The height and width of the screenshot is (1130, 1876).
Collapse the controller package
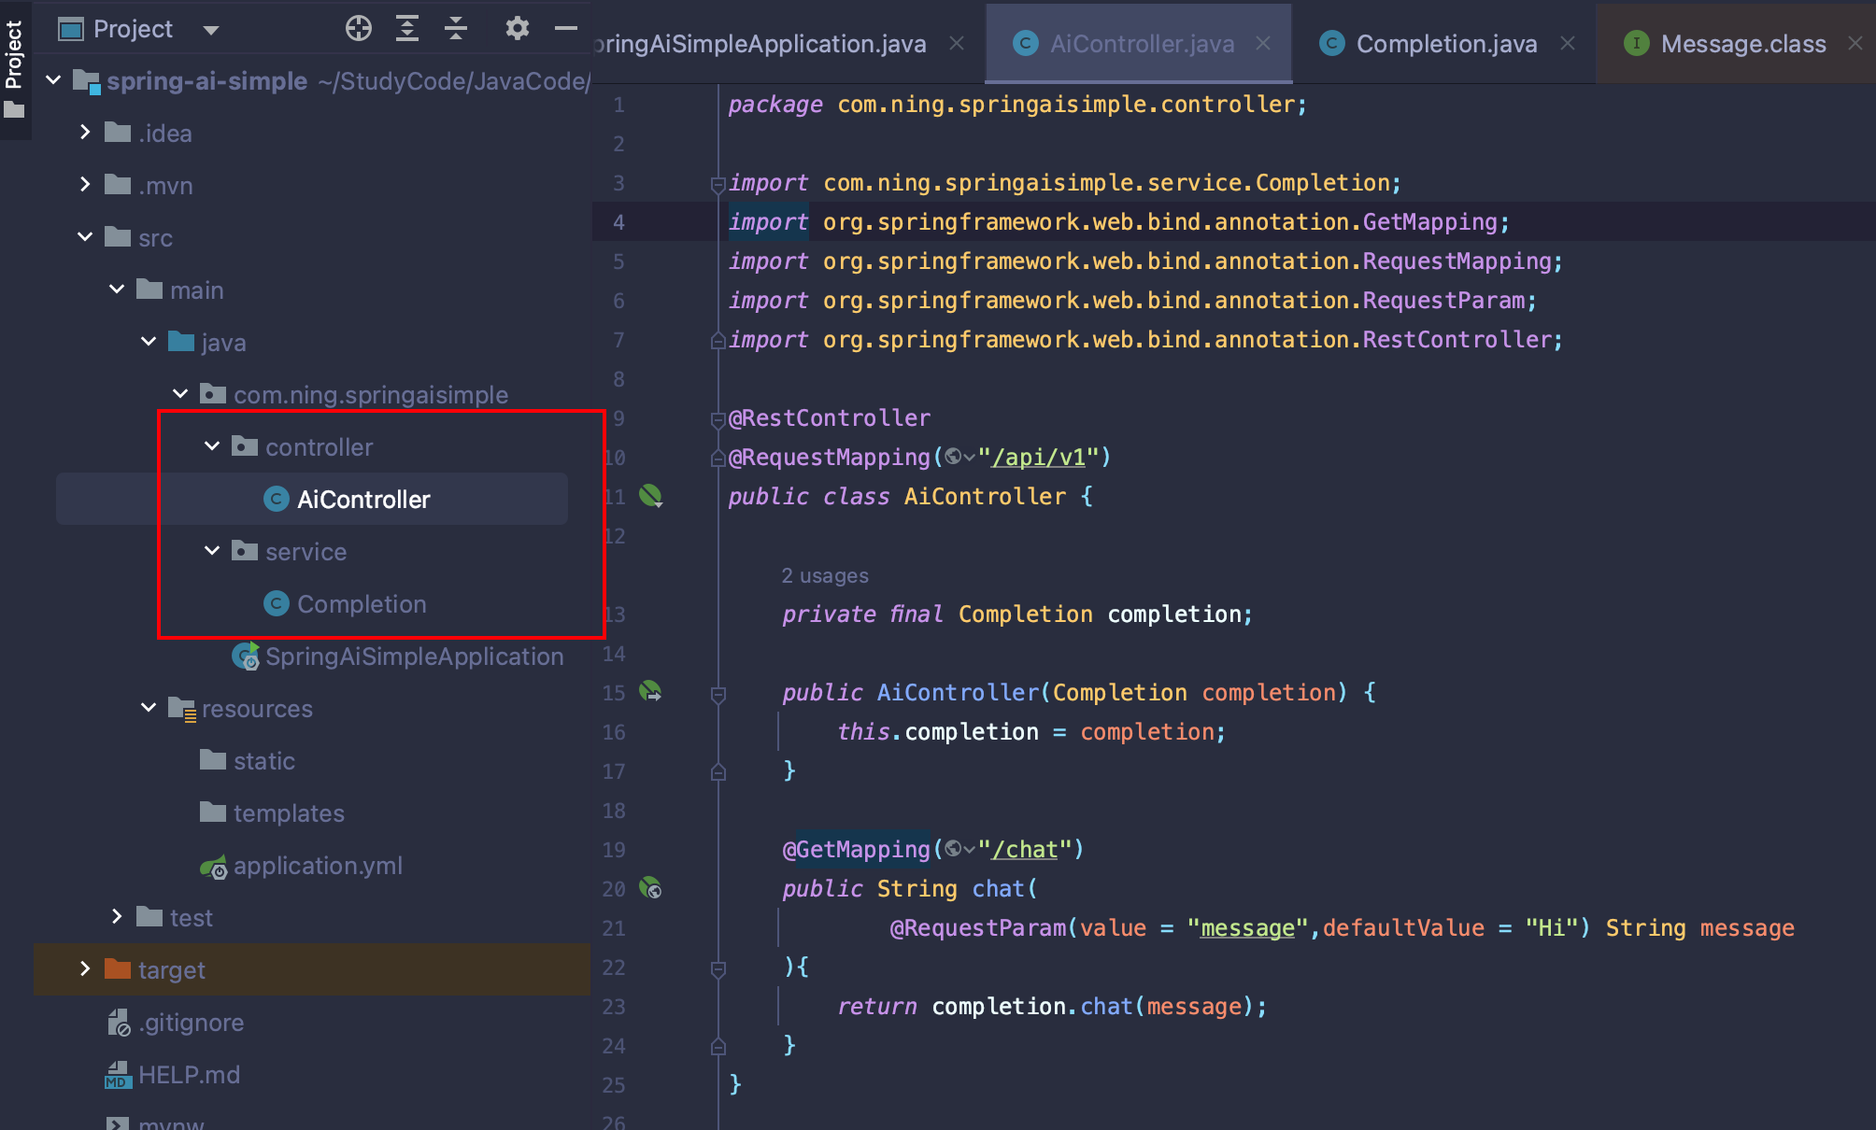click(x=212, y=446)
